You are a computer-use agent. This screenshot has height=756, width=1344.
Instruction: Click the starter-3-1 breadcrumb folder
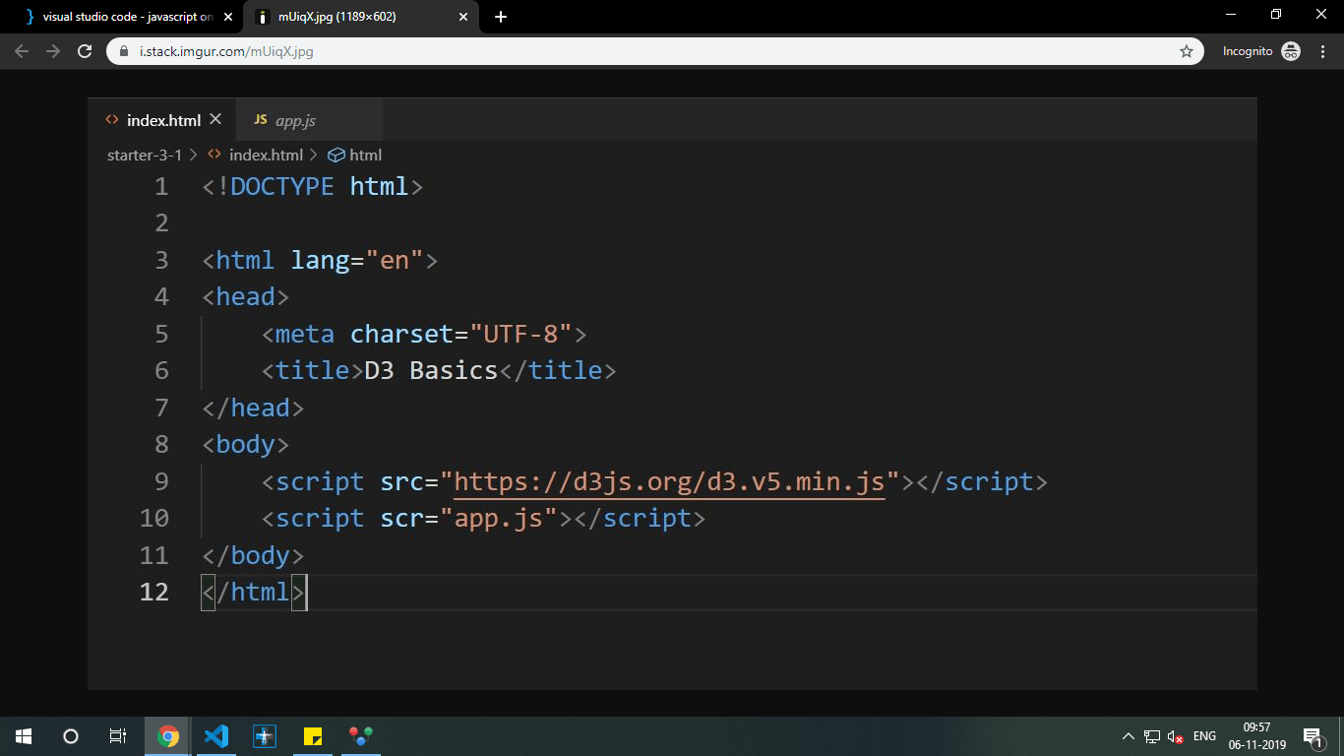(x=145, y=155)
